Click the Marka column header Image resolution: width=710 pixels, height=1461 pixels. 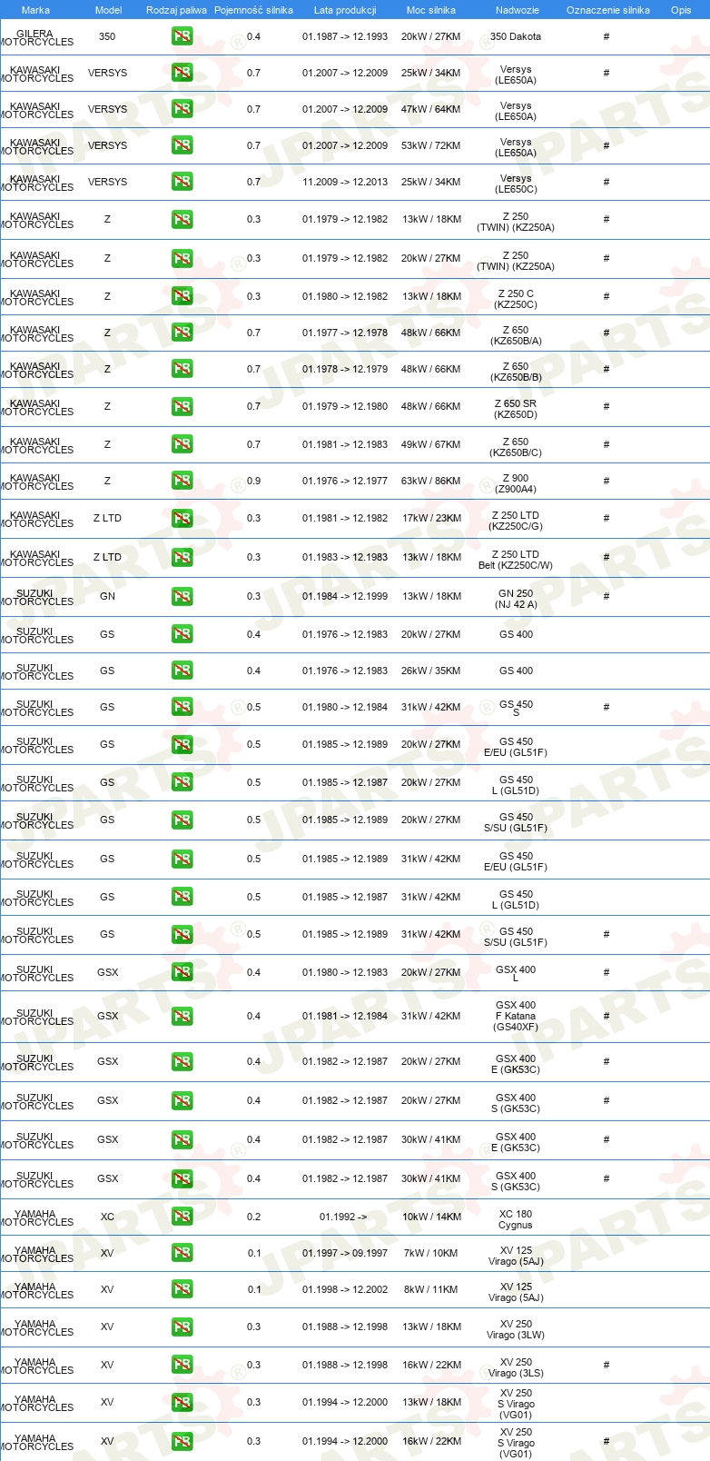coord(35,10)
